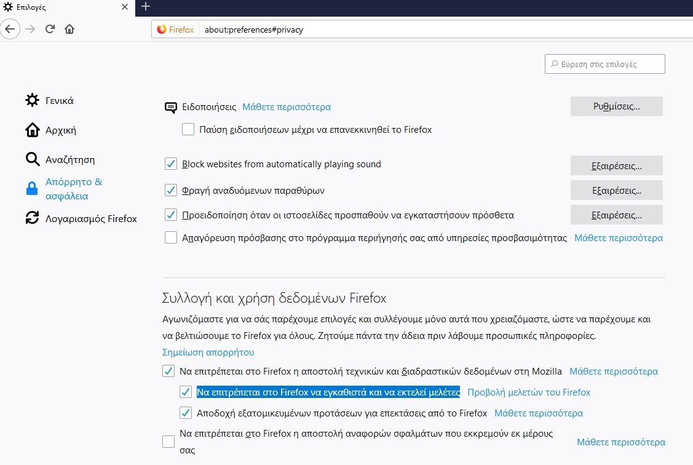Toggle Προειδοποίηση όταν οι ιστοσελίδες add-on checkbox
Viewport: 693px width, 465px height.
pyautogui.click(x=170, y=215)
